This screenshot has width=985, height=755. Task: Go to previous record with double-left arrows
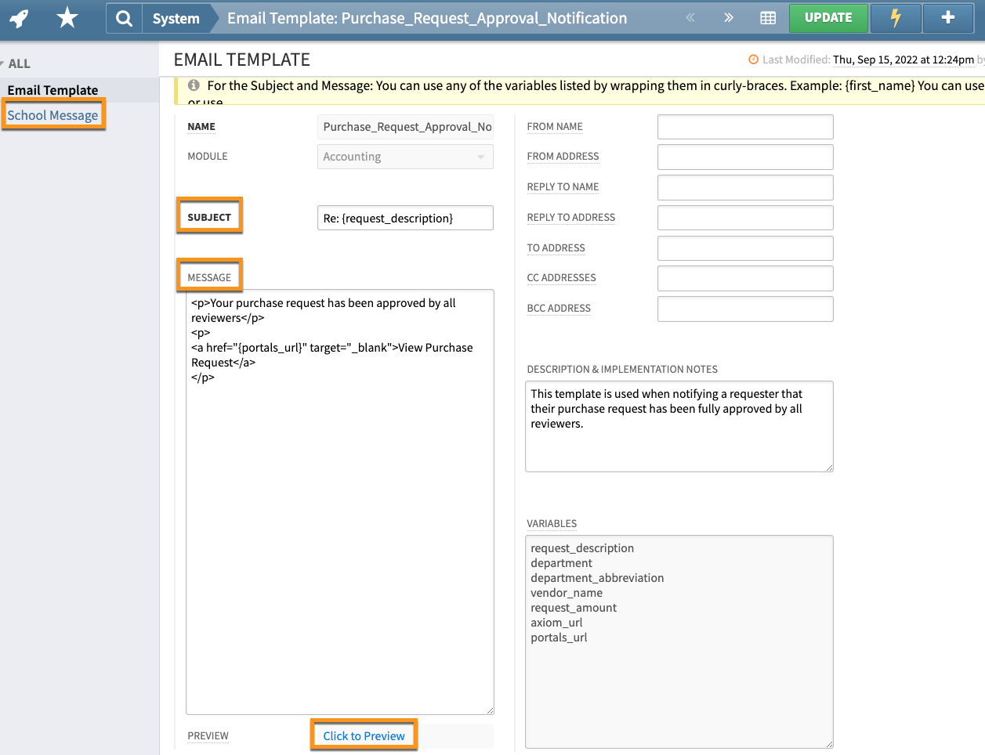690,18
